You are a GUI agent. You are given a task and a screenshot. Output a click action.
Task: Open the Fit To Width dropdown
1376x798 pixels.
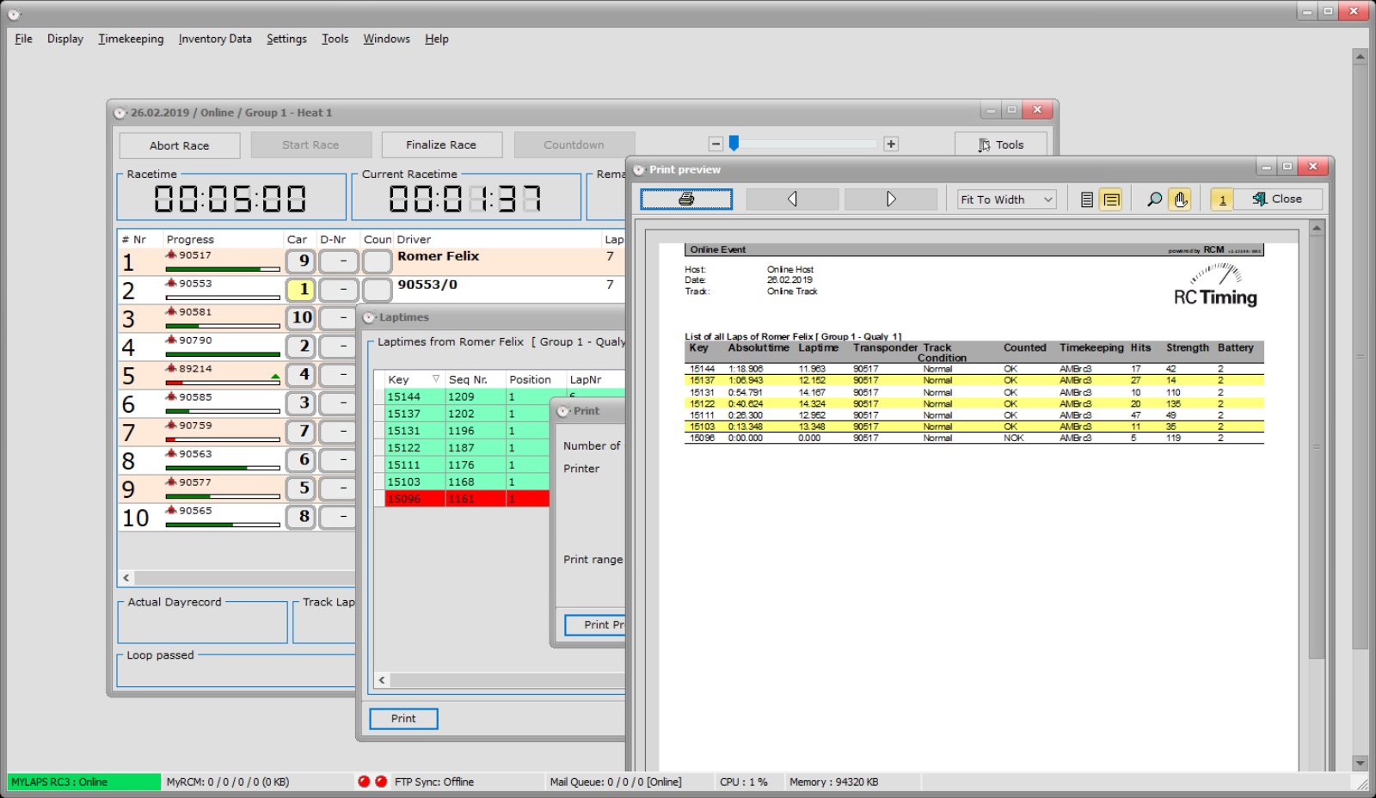(1007, 199)
